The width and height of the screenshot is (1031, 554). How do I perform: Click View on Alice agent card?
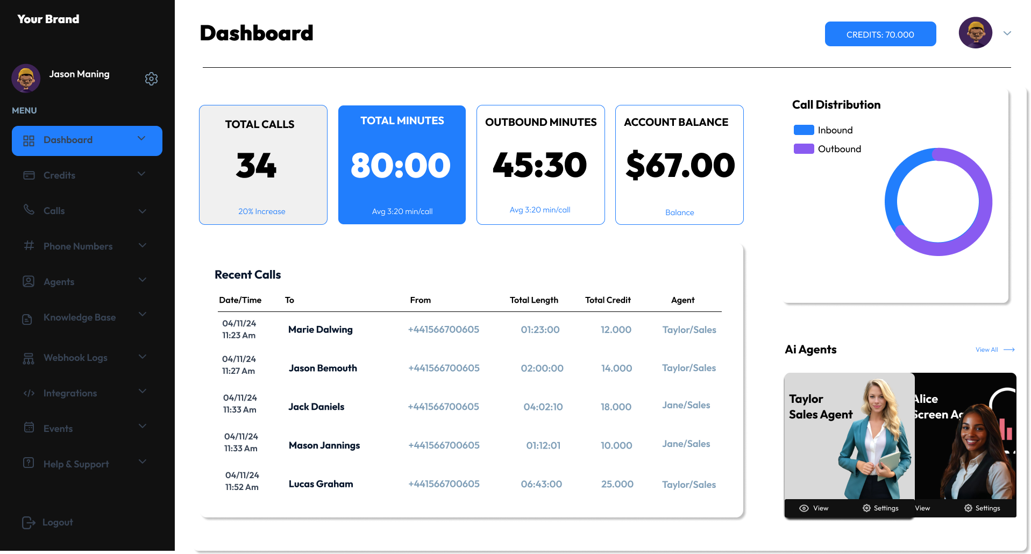(922, 508)
